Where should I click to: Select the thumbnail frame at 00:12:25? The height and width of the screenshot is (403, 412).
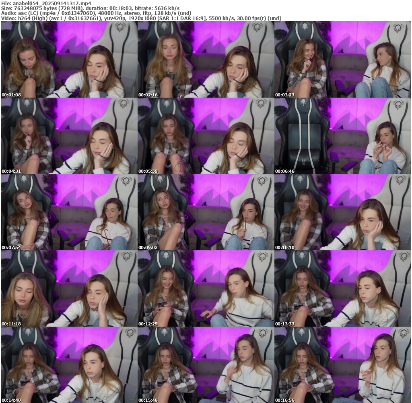click(x=206, y=288)
